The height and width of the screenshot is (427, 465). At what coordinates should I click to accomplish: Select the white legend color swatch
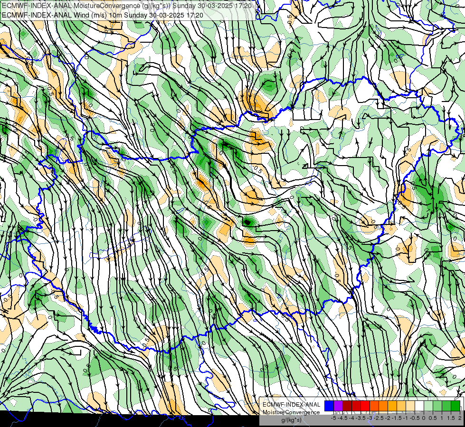(419, 406)
